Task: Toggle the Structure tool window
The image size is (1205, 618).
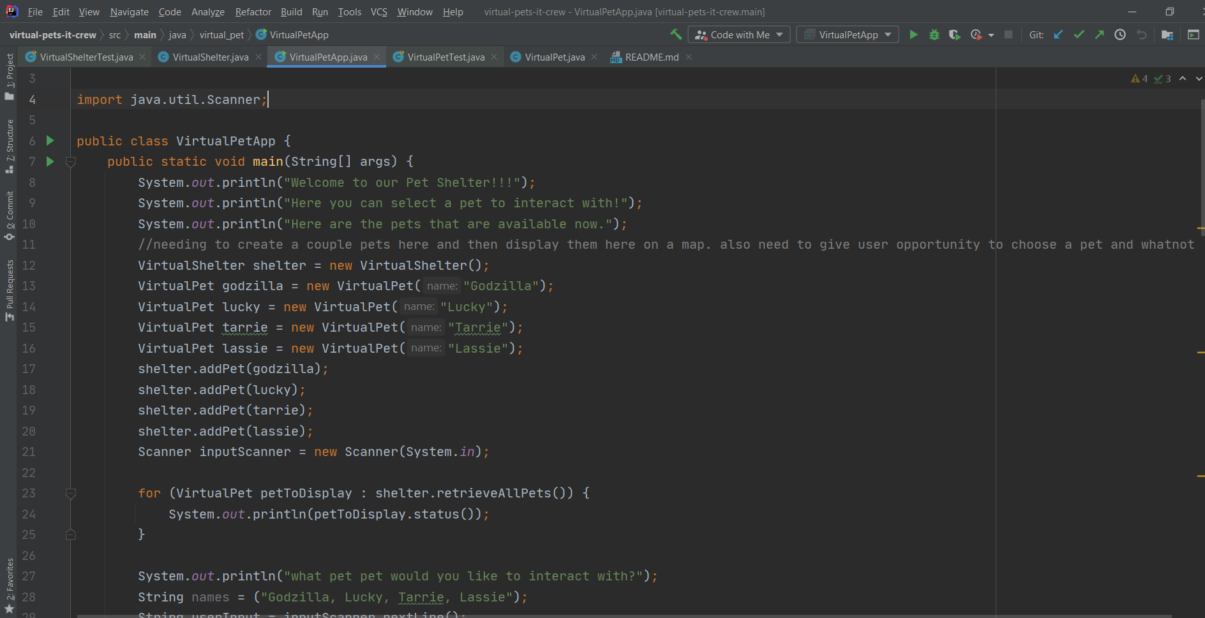Action: point(9,146)
